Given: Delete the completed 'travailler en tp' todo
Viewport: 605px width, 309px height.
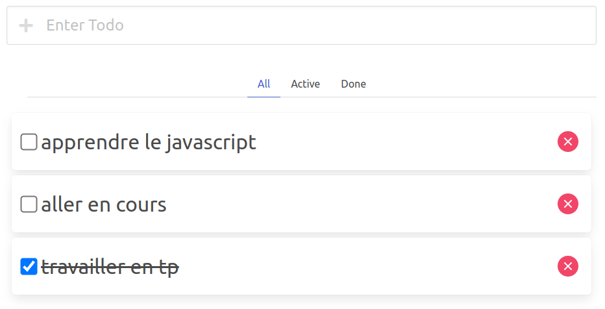Looking at the screenshot, I should [x=567, y=266].
